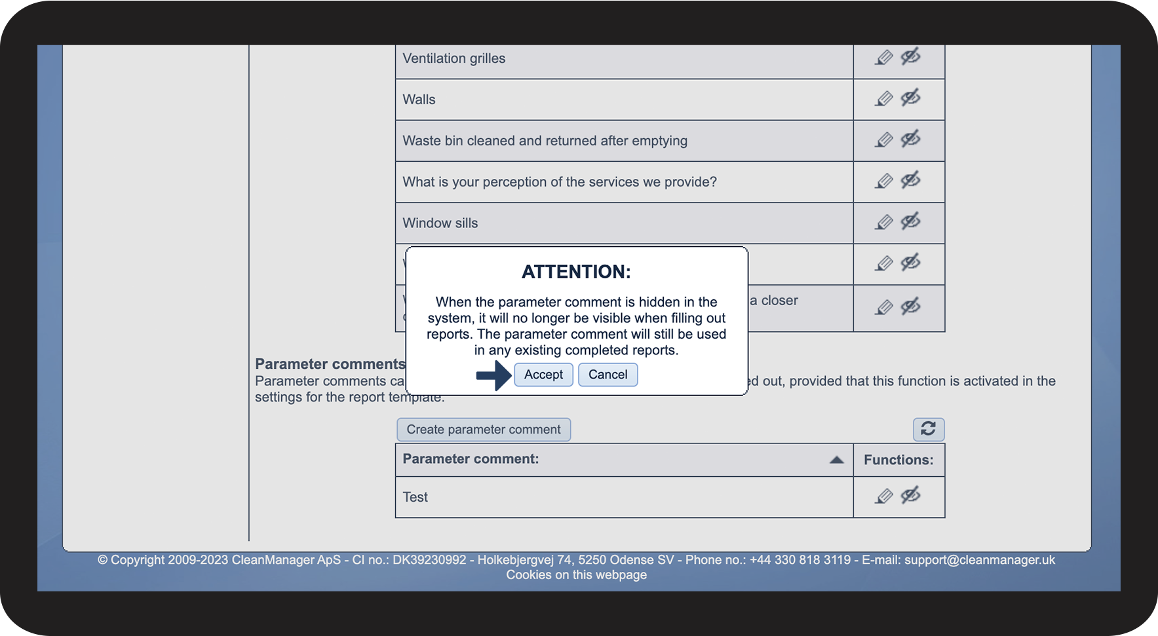1158x636 pixels.
Task: Create parameter comment button
Action: click(484, 430)
